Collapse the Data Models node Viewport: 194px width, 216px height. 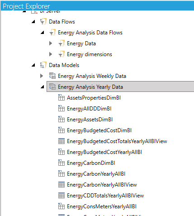click(33, 65)
